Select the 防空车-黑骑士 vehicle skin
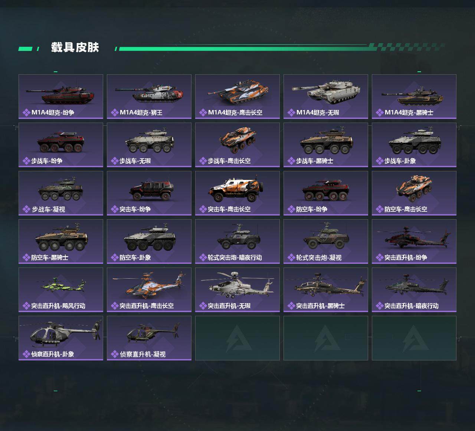 pyautogui.click(x=61, y=242)
